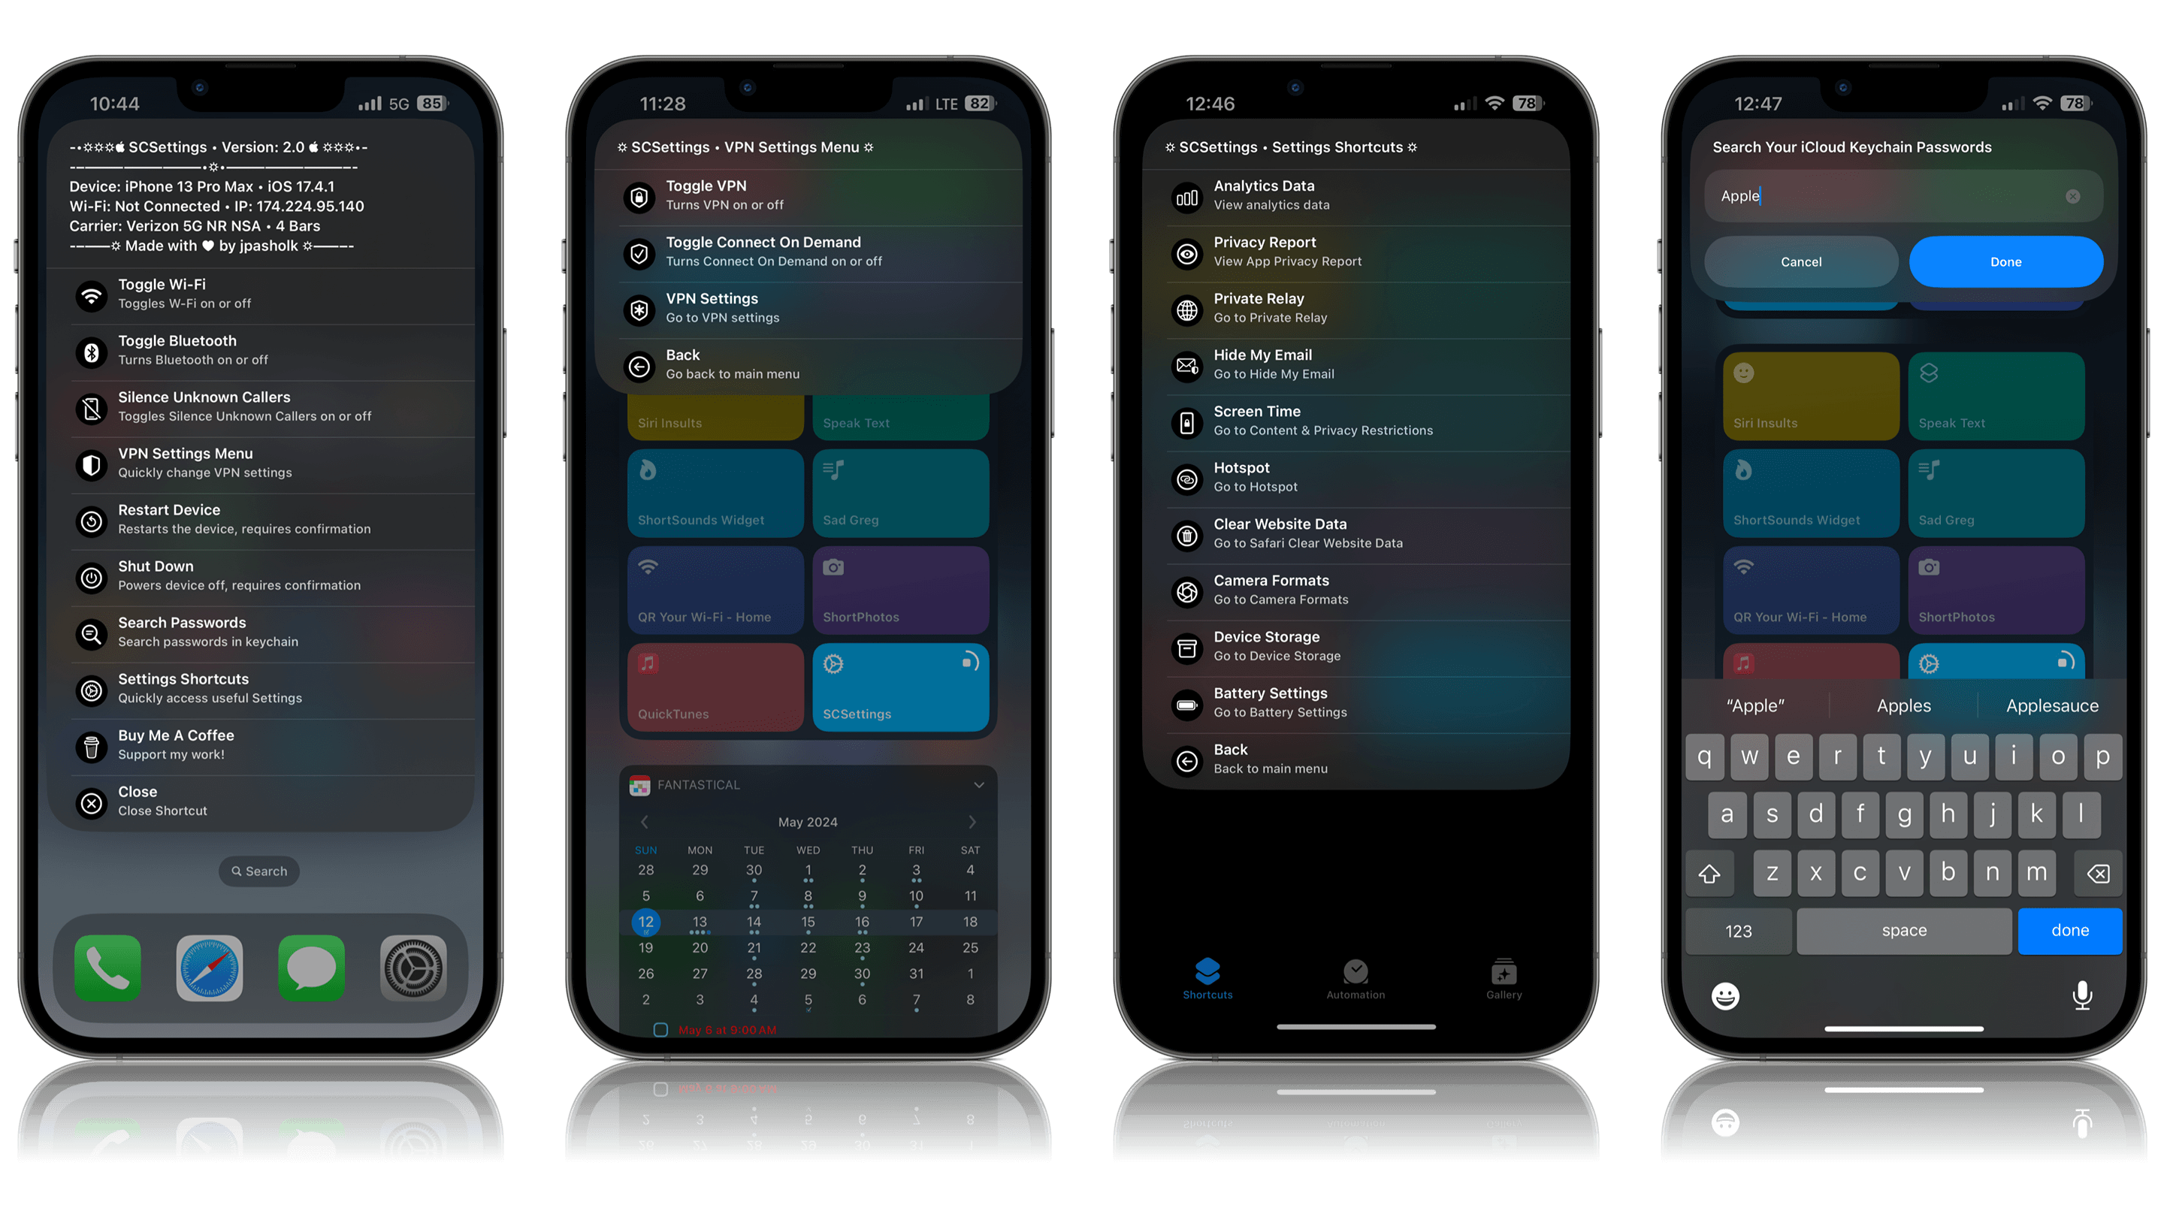Tap Cancel button in password search

(1801, 261)
